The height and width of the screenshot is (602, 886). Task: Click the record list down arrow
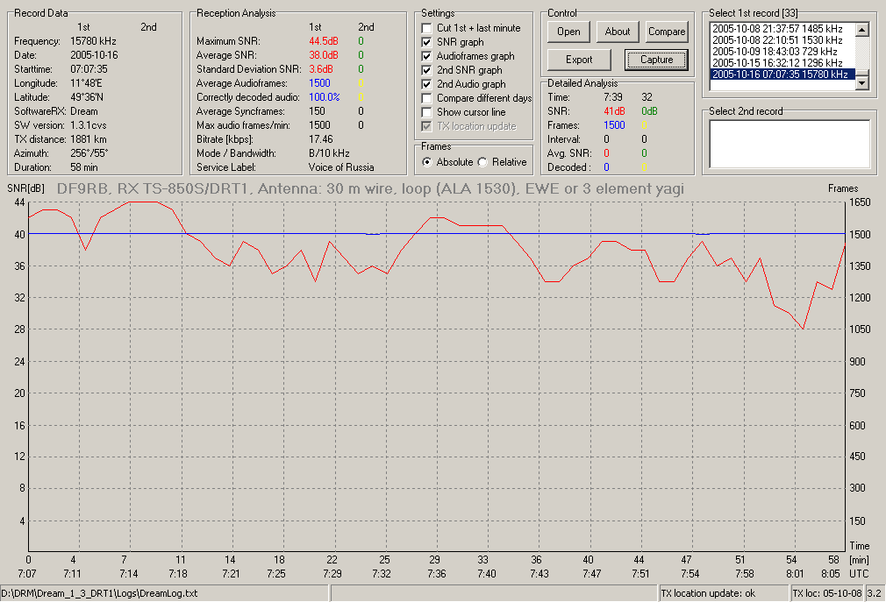[x=862, y=83]
